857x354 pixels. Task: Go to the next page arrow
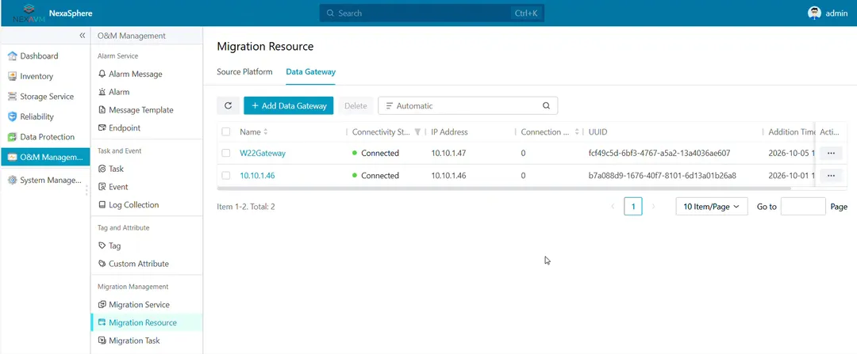pyautogui.click(x=654, y=207)
